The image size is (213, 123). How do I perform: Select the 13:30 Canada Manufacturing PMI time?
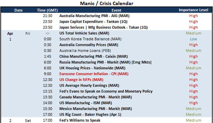coord(48,97)
